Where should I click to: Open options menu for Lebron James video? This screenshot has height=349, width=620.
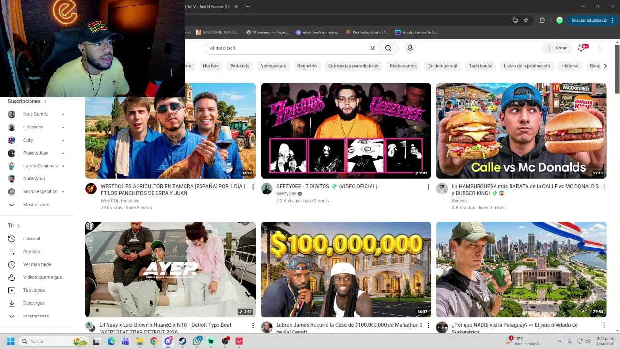[x=428, y=325]
